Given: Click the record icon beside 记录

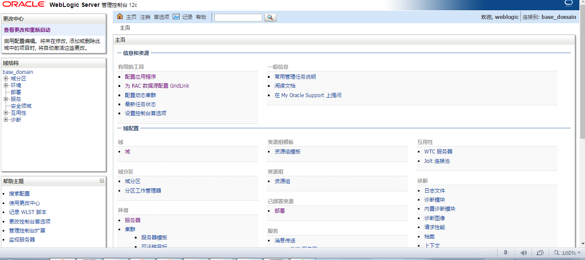Looking at the screenshot, I should click(x=176, y=17).
